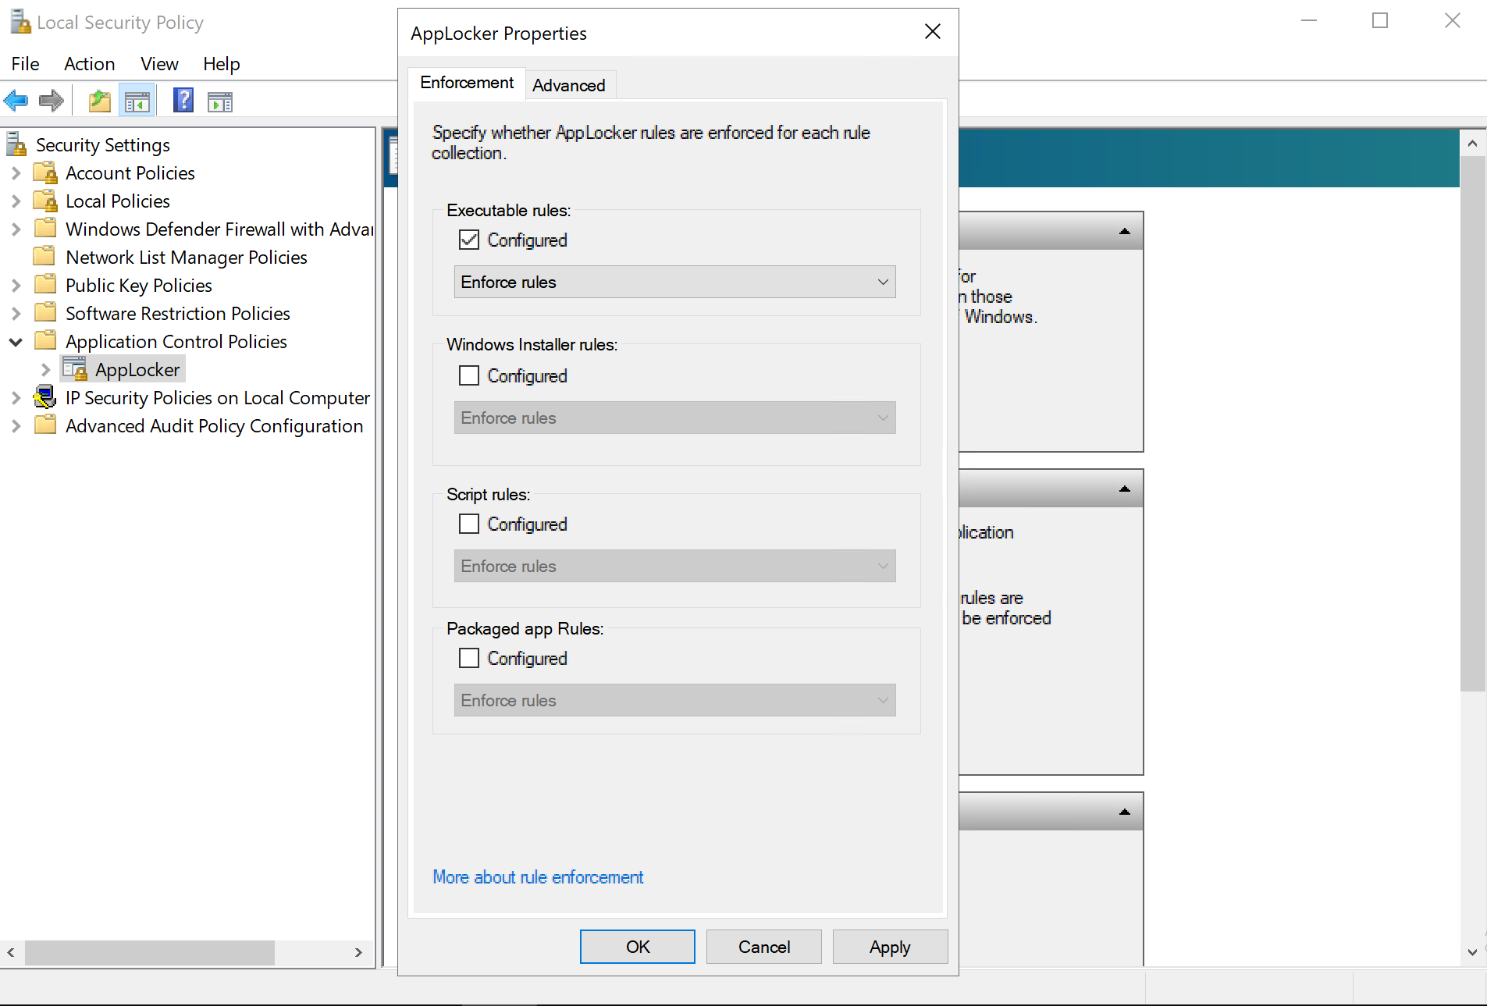The image size is (1487, 1006).
Task: Click the Software Restriction Policies folder icon
Action: [x=46, y=312]
